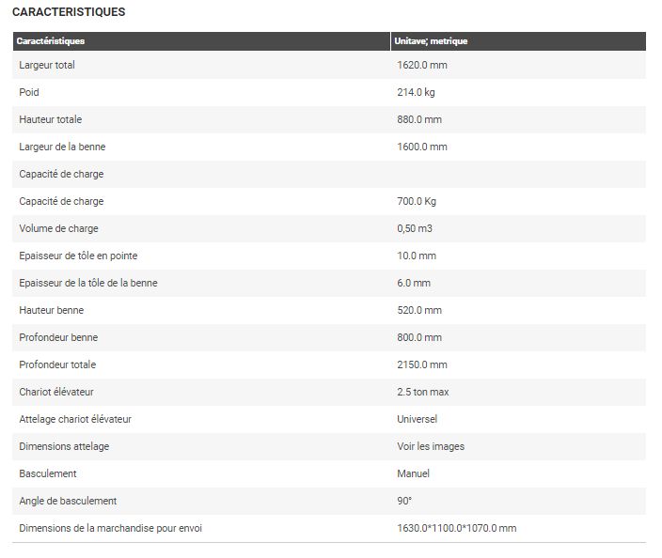Click the 214.0 kg weight value
This screenshot has height=558, width=662.
pyautogui.click(x=417, y=92)
